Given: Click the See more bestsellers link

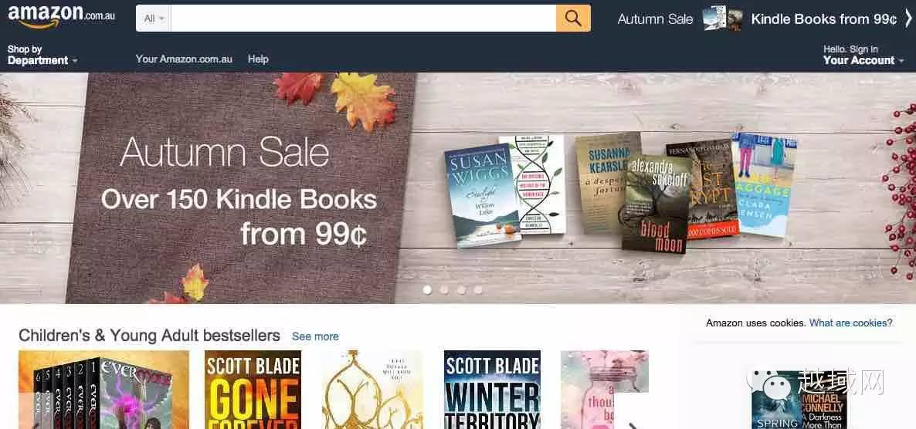Looking at the screenshot, I should point(315,336).
